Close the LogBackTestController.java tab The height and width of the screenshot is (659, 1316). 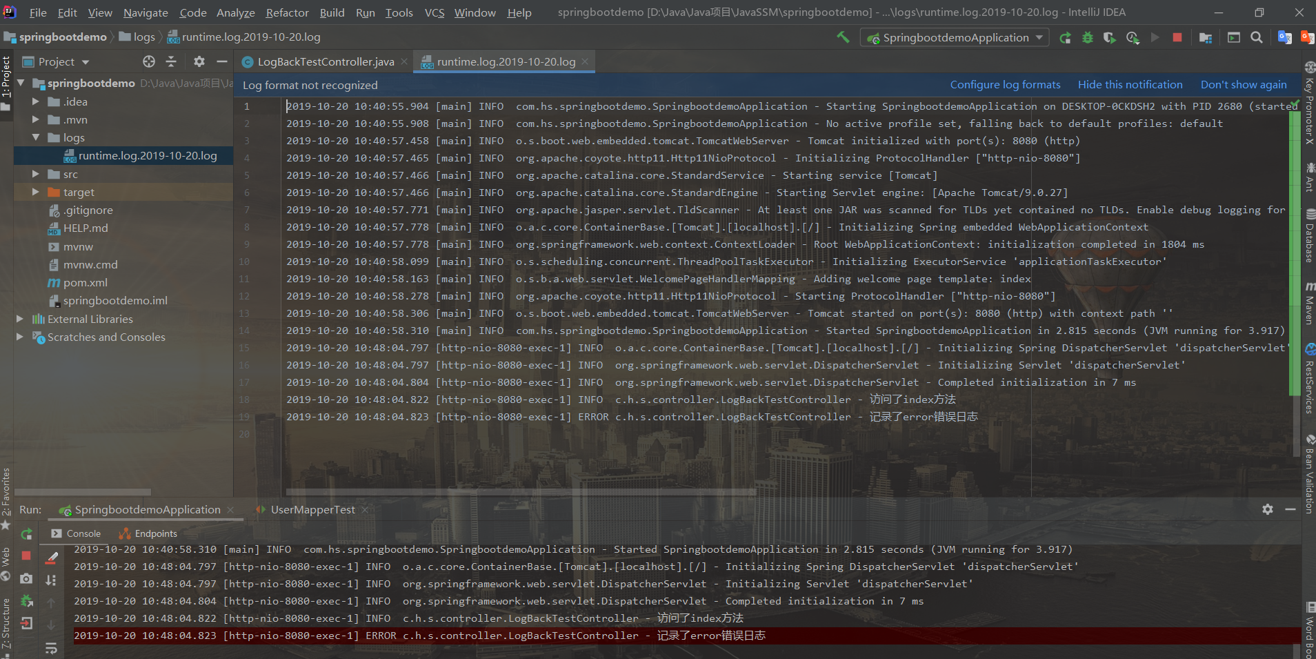(404, 61)
